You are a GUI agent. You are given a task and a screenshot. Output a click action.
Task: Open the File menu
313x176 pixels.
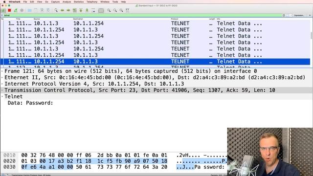(x=25, y=1)
